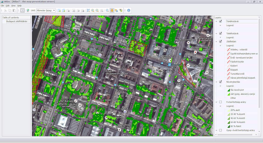This screenshot has width=263, height=143.
Task: Click 'Fásított köztér' legend text
Action: pyautogui.click(x=237, y=62)
